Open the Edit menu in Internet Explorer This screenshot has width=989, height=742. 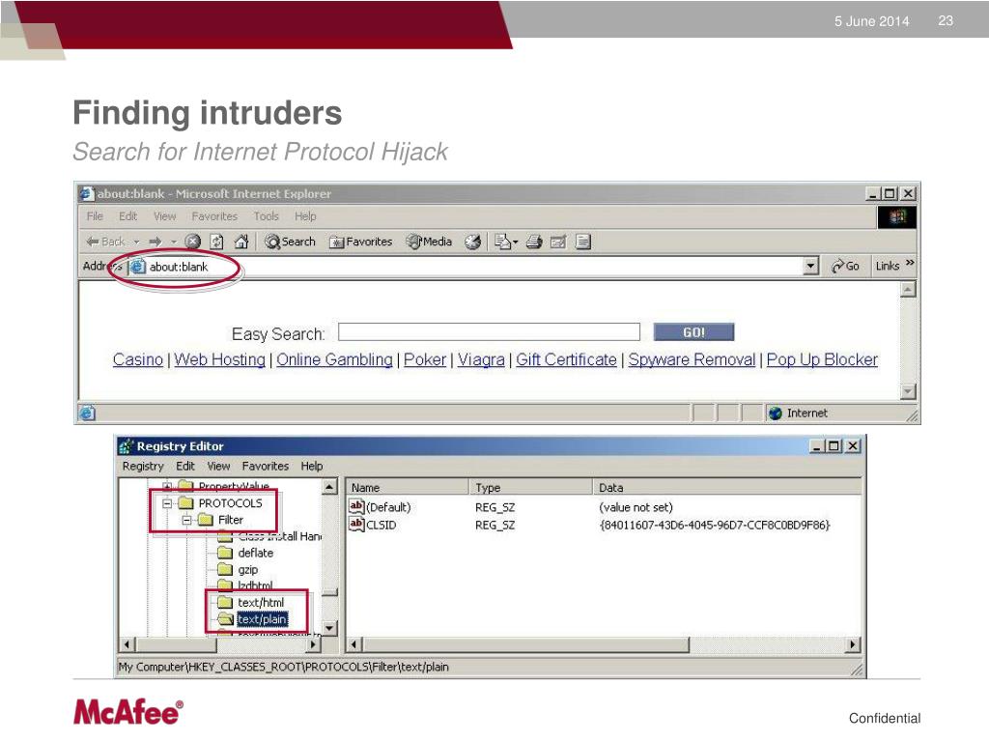(x=128, y=216)
